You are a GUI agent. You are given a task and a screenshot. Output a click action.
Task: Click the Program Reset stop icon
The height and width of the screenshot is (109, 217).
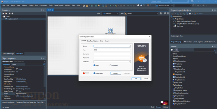124,5
